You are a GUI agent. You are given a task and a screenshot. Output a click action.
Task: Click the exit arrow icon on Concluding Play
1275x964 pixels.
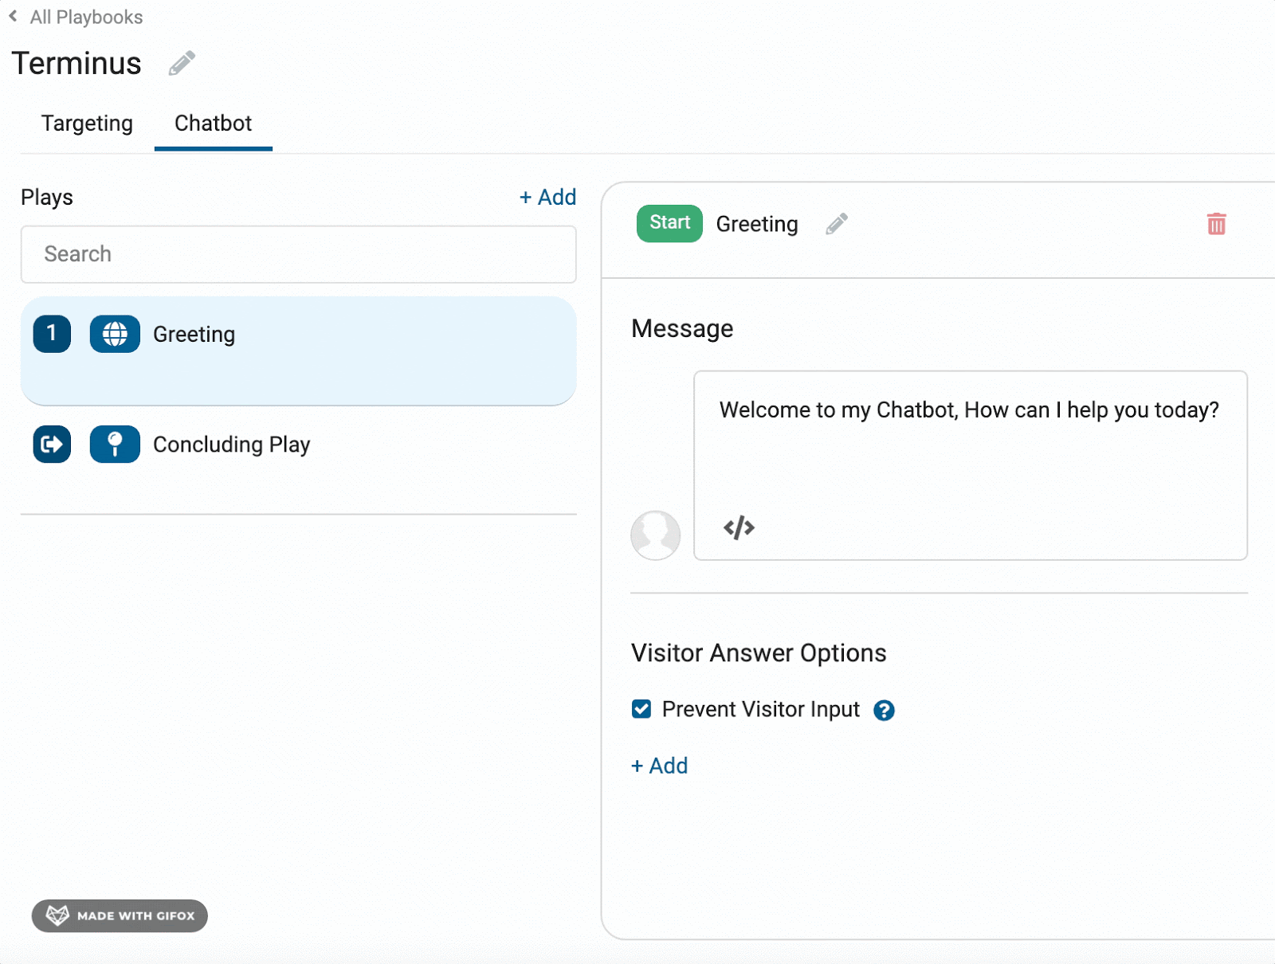pos(52,445)
